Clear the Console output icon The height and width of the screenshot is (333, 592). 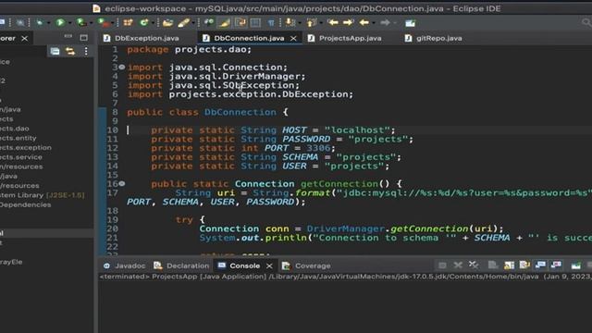[x=493, y=265]
